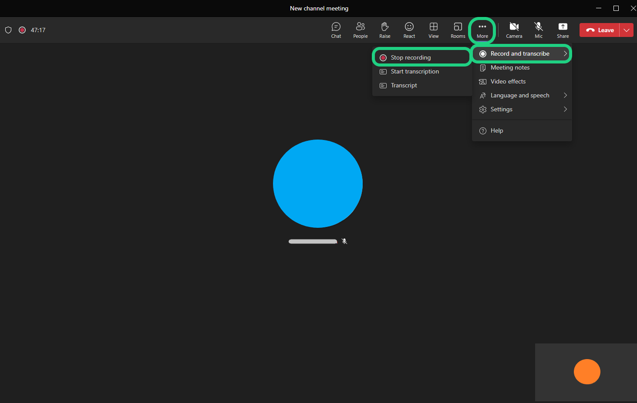Open the Chat panel

(x=336, y=30)
